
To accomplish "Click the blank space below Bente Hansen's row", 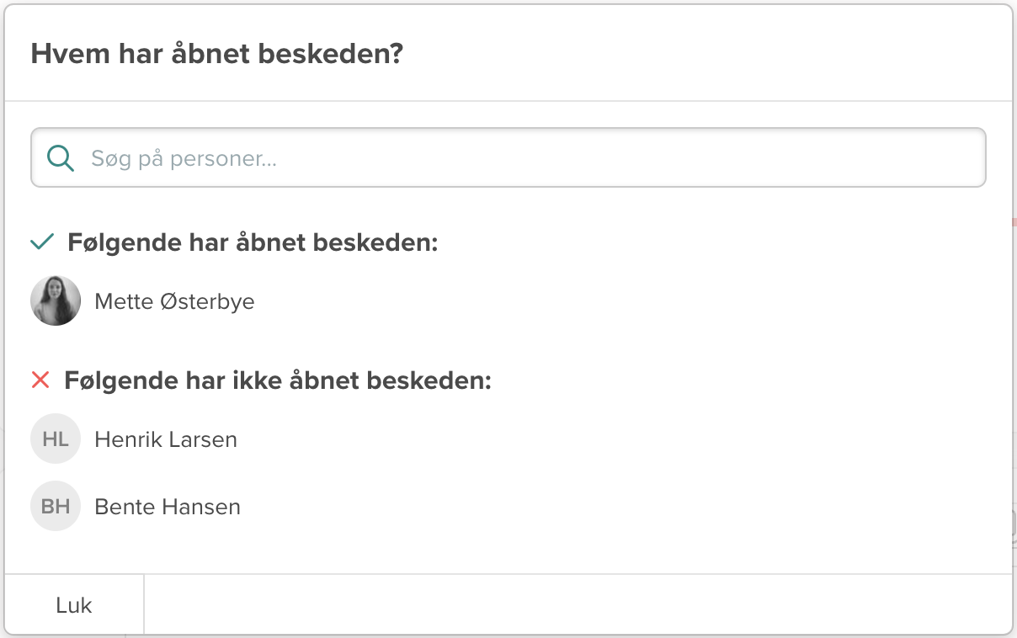I will click(x=505, y=551).
